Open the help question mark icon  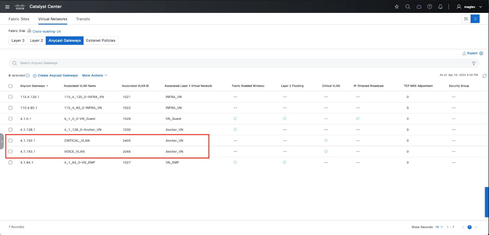click(x=430, y=7)
